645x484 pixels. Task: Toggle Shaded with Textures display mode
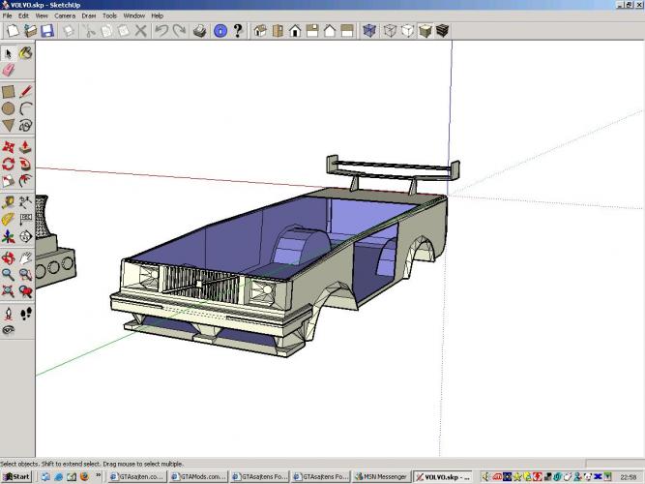[x=442, y=31]
